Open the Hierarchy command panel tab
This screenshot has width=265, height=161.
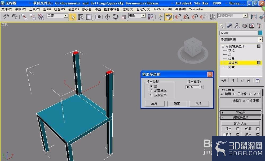(237, 26)
